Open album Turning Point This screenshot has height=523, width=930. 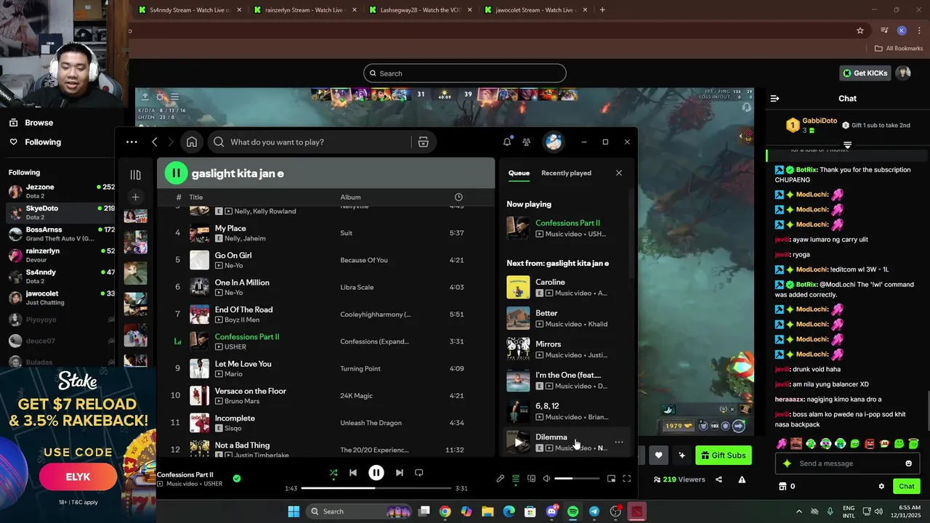(360, 369)
